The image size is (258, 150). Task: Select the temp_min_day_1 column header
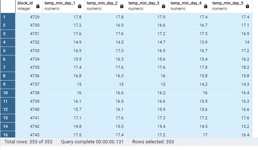coord(63,6)
